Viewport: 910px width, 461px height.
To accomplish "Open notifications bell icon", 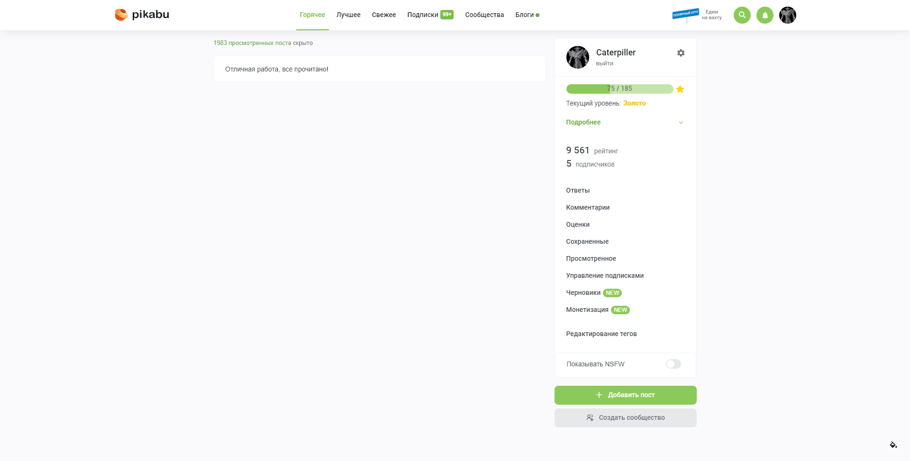I will pos(765,15).
